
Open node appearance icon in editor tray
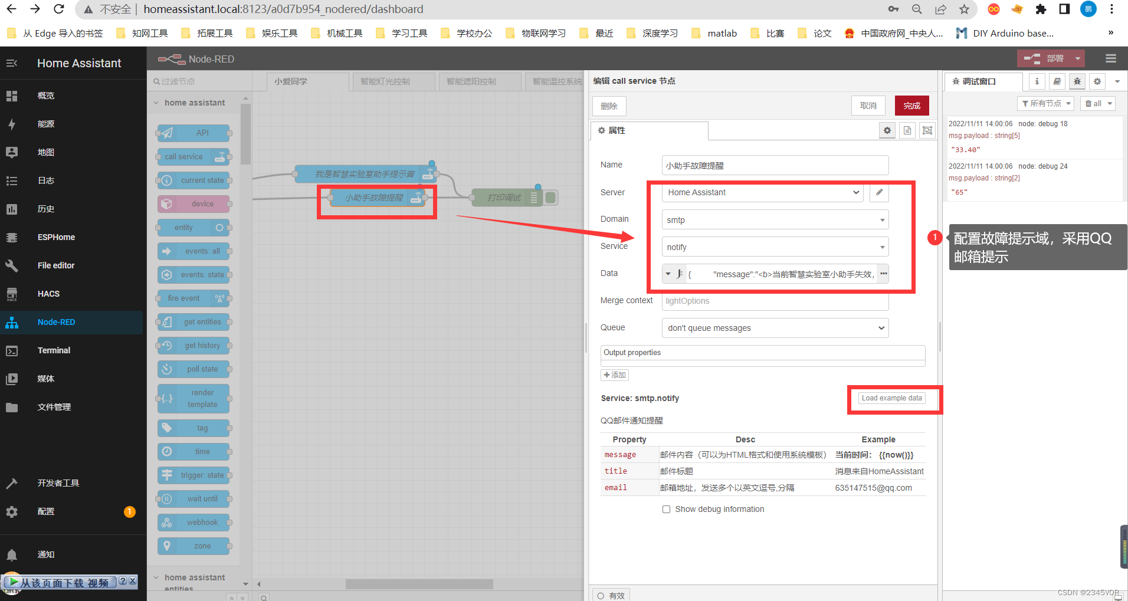(927, 130)
